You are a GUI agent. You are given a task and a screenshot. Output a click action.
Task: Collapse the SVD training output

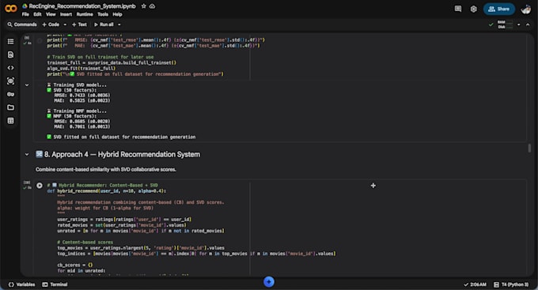[x=27, y=85]
